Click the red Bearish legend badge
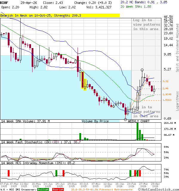 tap(58, 190)
